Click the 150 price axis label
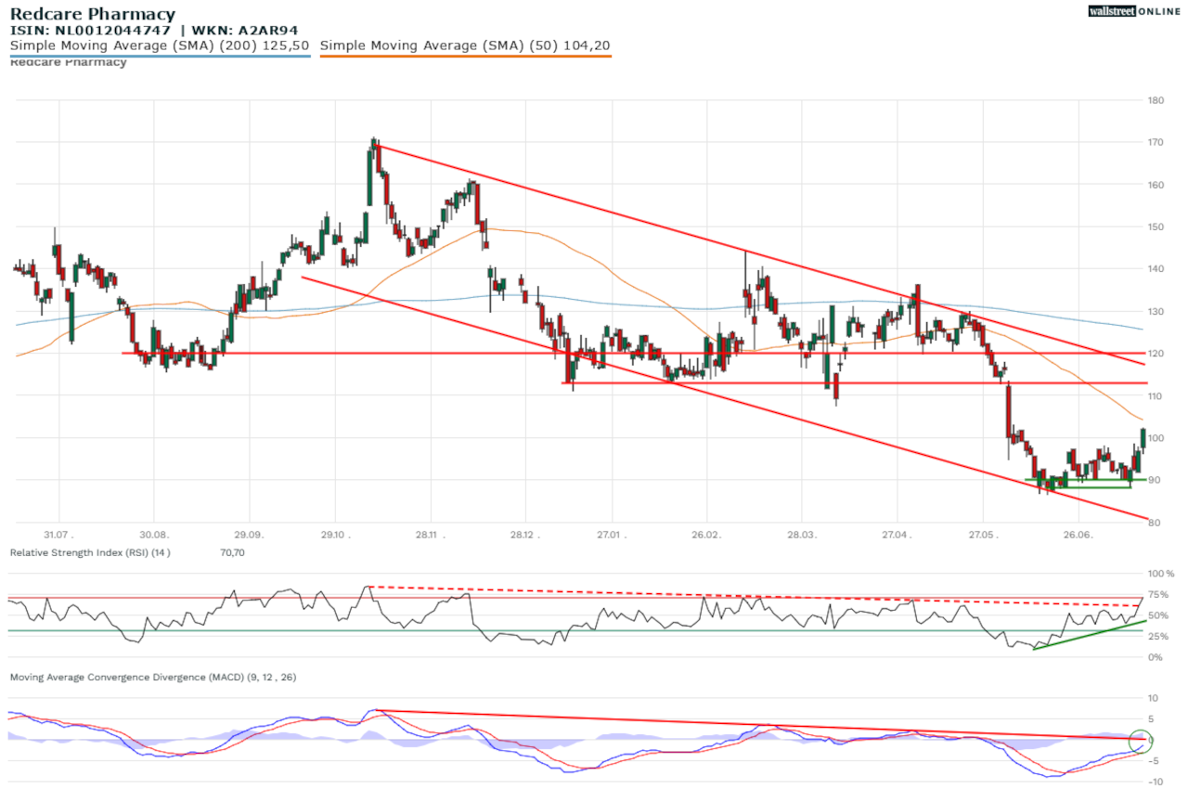 coord(1156,227)
